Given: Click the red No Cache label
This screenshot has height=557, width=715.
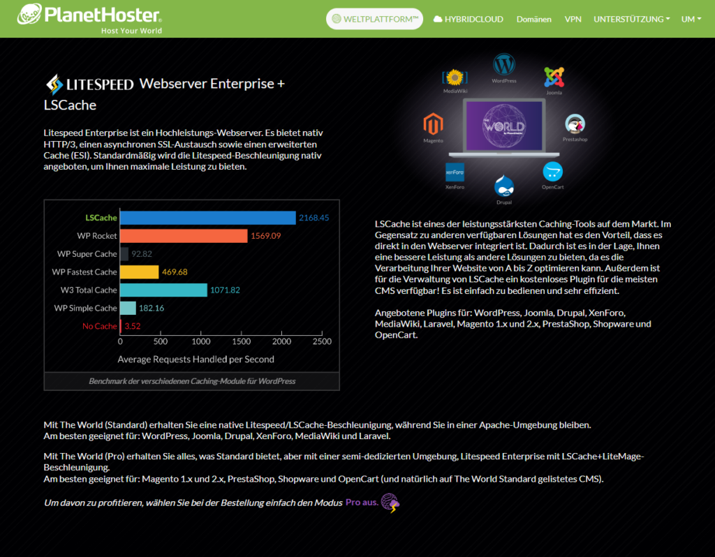Looking at the screenshot, I should click(99, 326).
